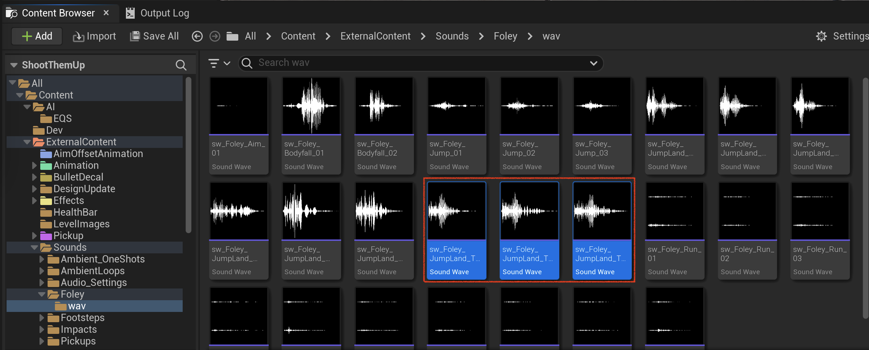
Task: Click the Content breadcrumb
Action: point(298,36)
